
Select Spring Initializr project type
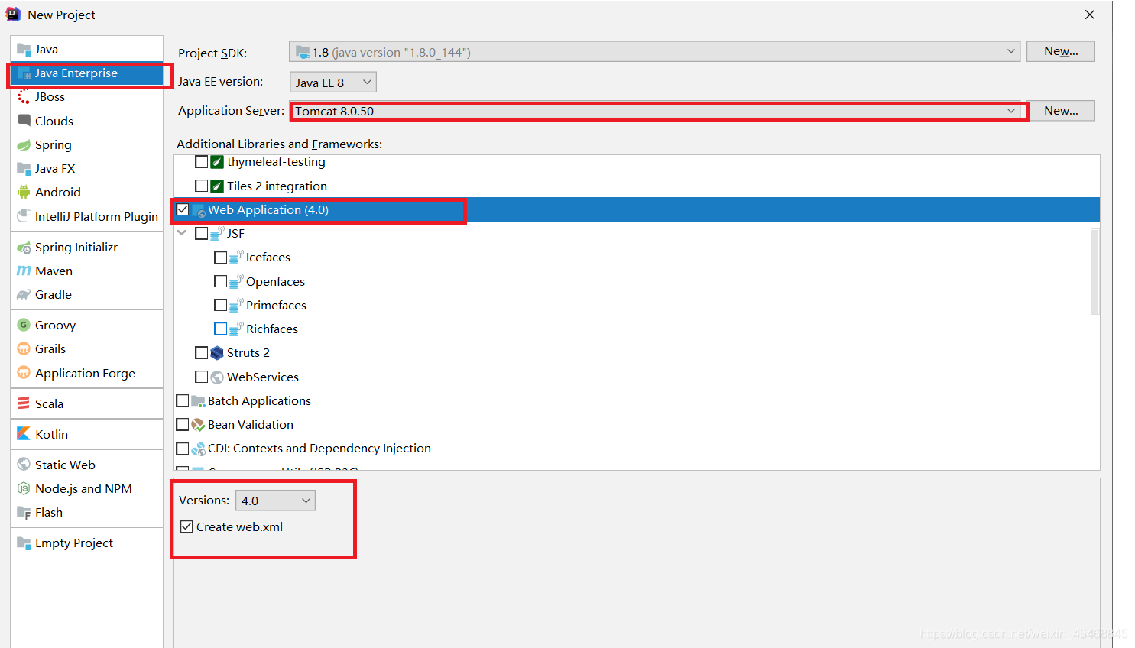pos(86,248)
